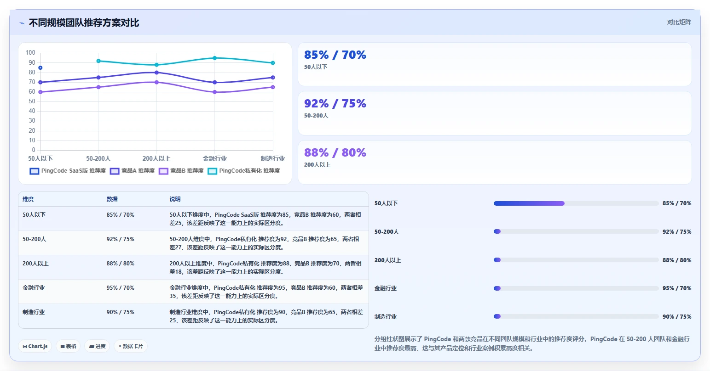The image size is (710, 371).
Task: Click the 竞品B point at 制造行业
Action: 273,87
